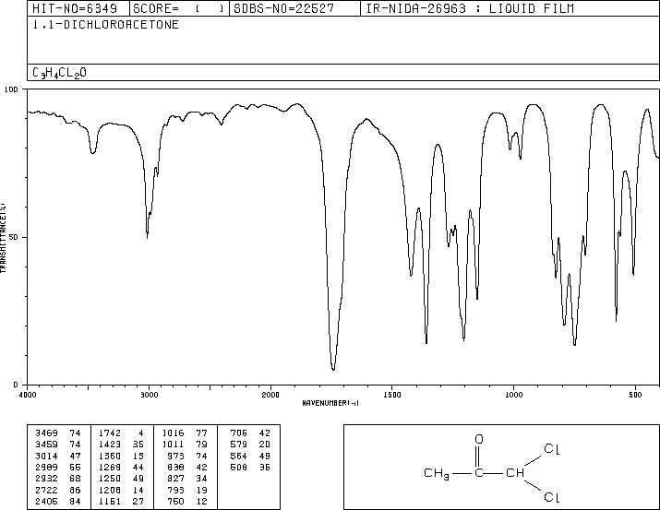
Task: Select the 1011 peak entry in table
Action: (x=185, y=445)
